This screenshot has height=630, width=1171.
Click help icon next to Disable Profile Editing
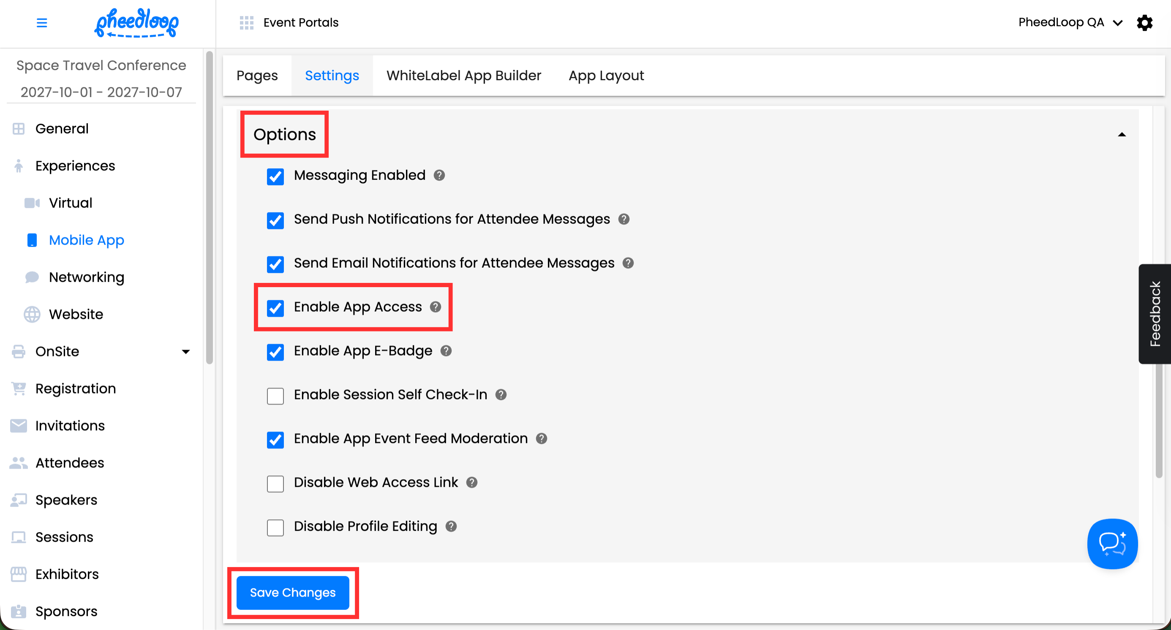click(451, 526)
